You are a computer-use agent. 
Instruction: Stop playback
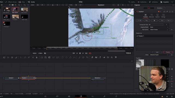(80, 53)
